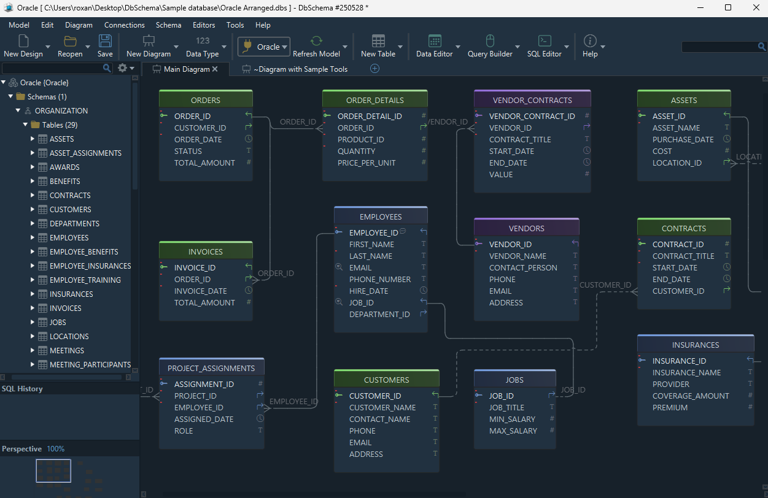This screenshot has height=498, width=768.
Task: Add a new diagram tab with plus icon
Action: 374,69
